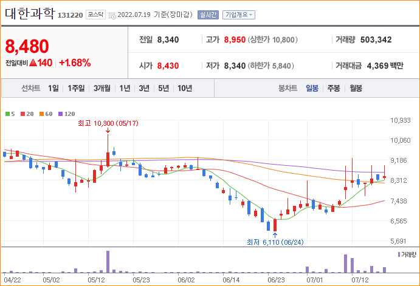Click the 고가 value 8,950

235,39
